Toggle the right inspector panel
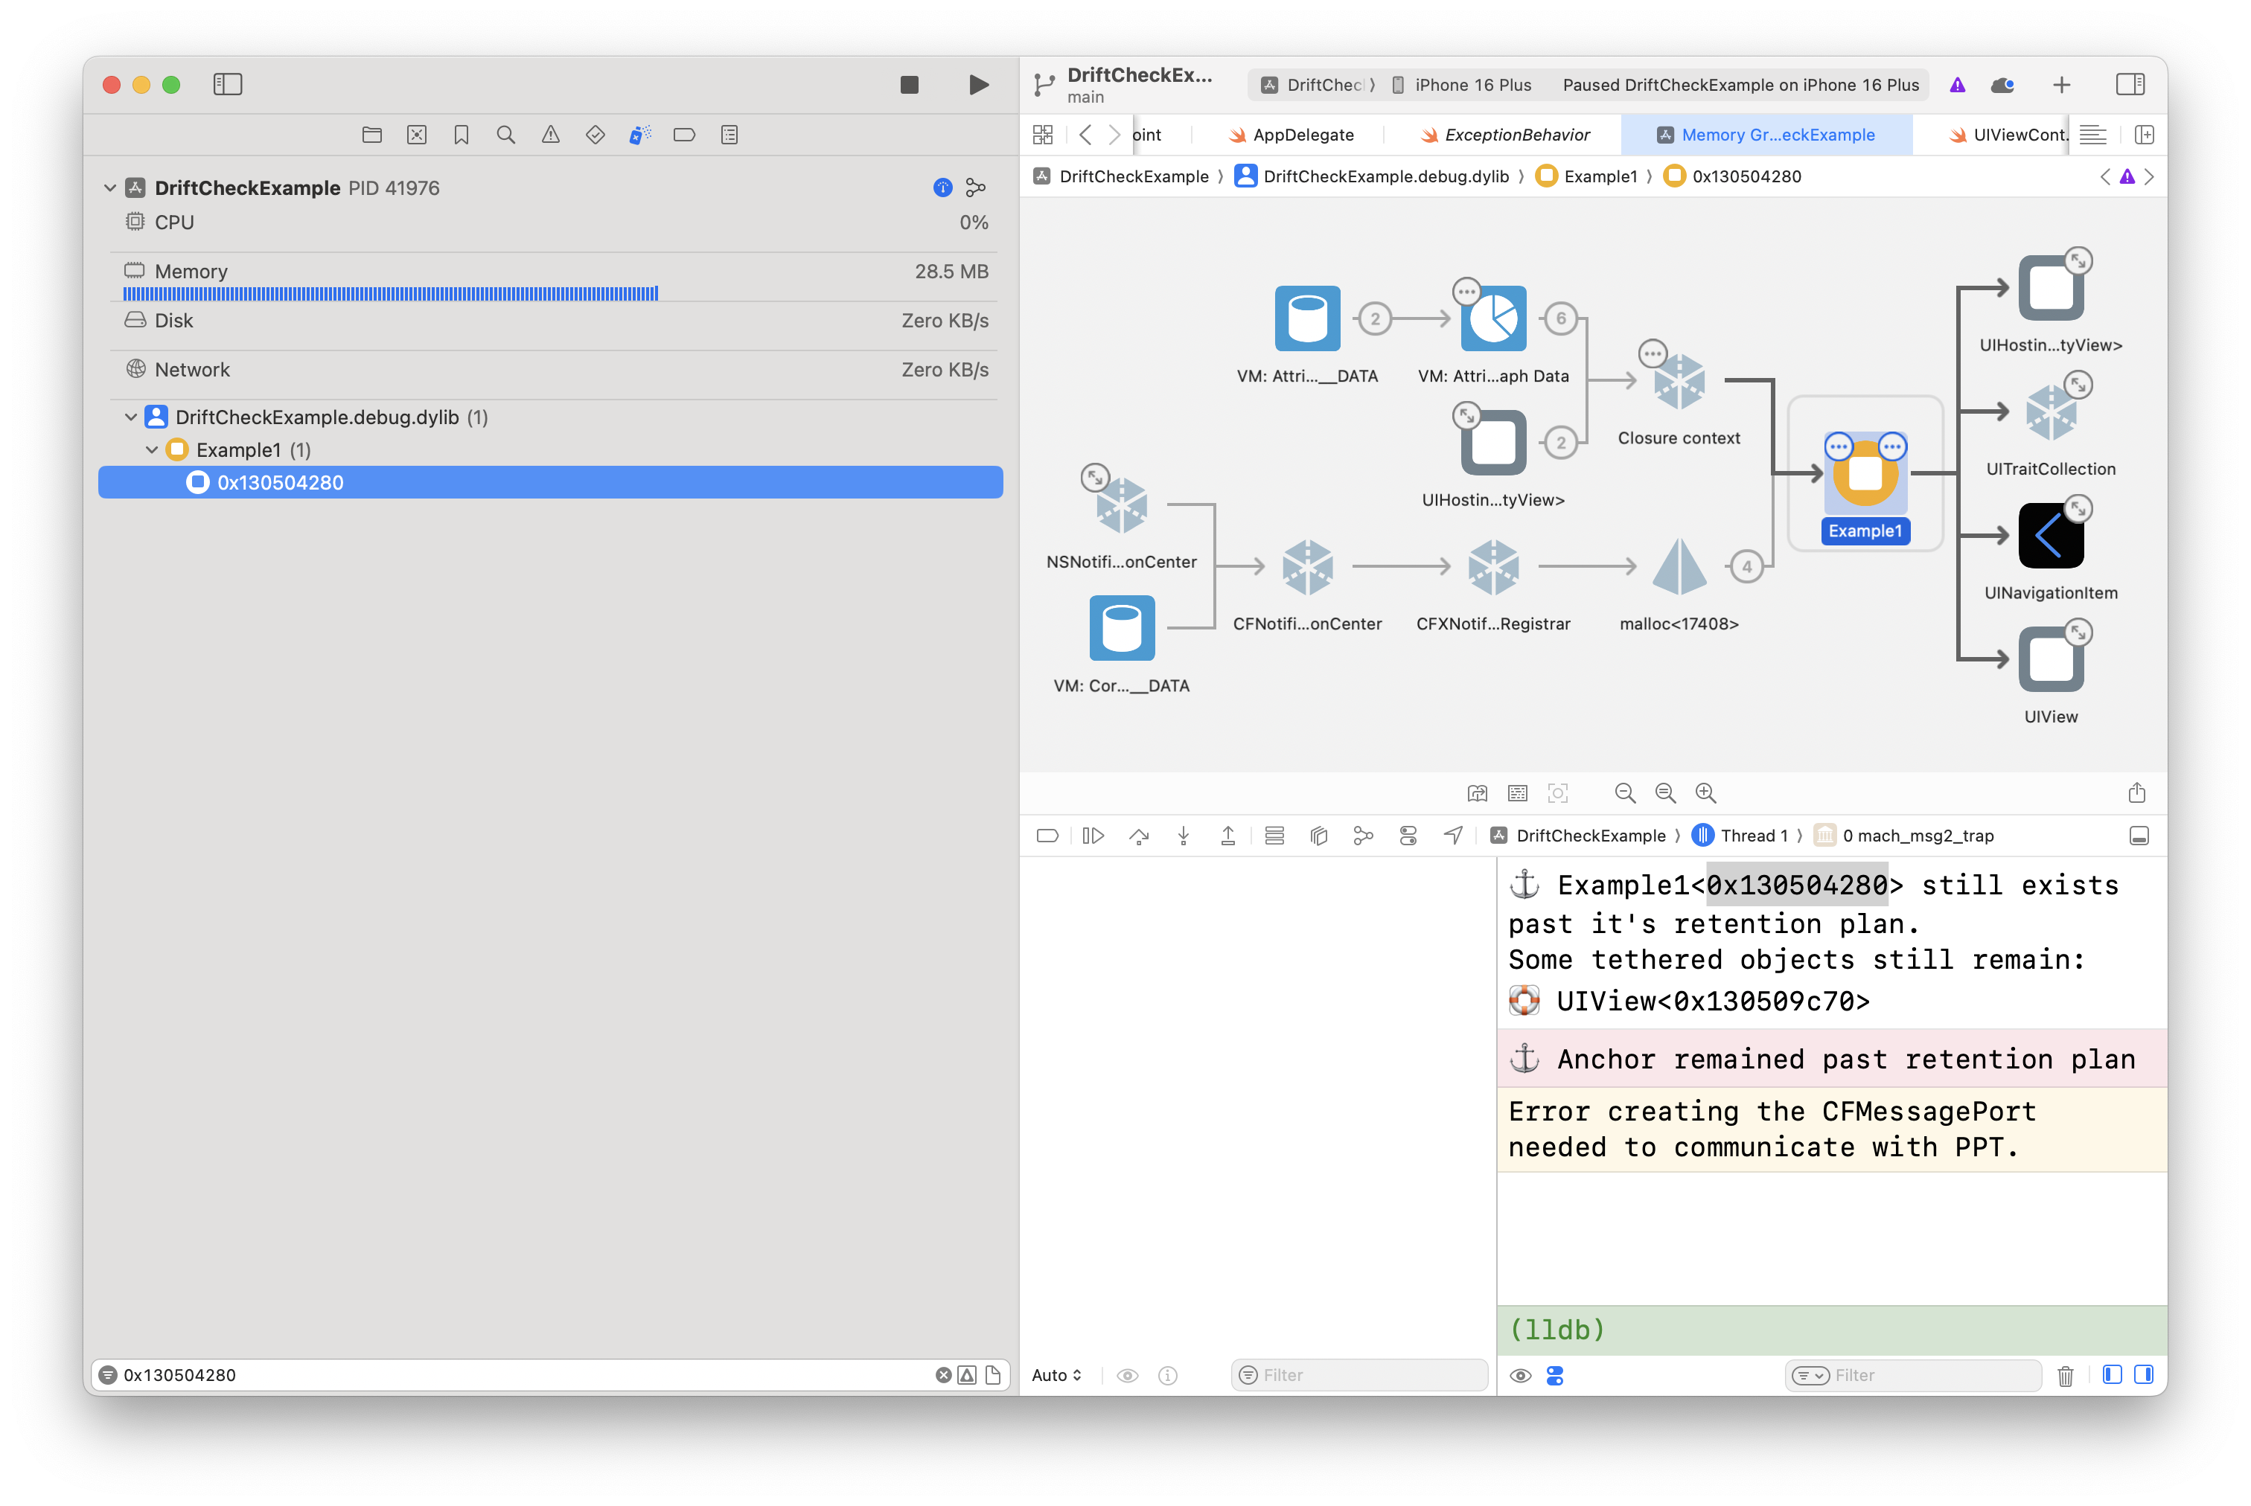 point(2130,85)
